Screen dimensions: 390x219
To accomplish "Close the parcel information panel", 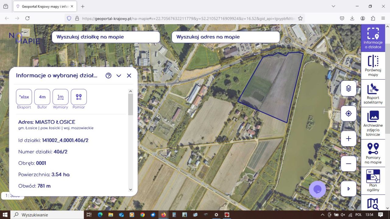I will pos(129,76).
